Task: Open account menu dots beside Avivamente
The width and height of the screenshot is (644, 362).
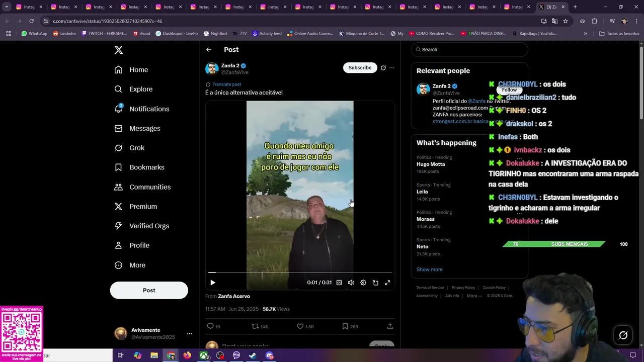Action: 190,333
